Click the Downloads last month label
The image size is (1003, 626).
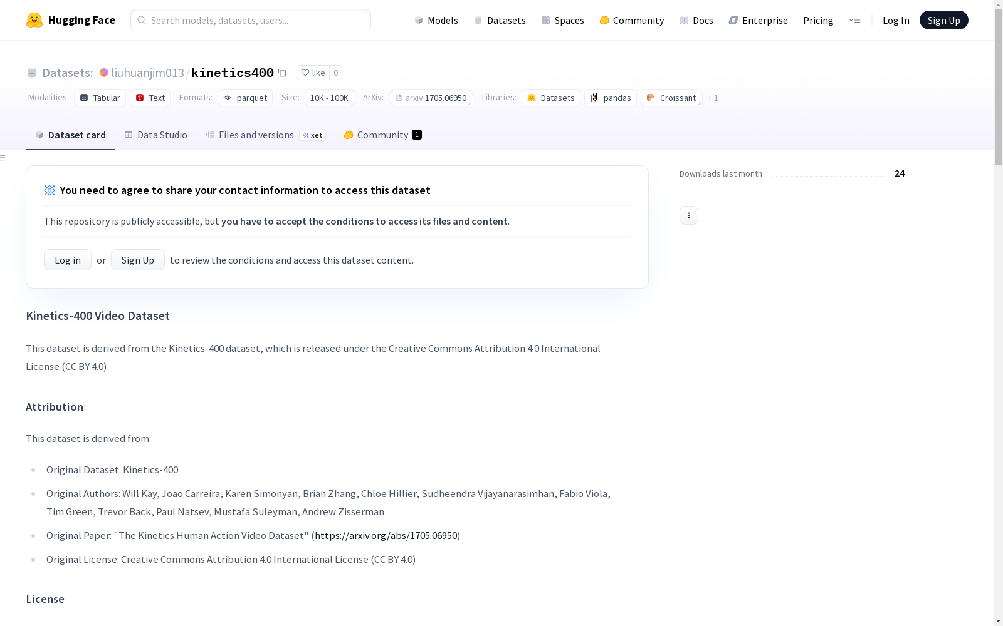coord(721,173)
